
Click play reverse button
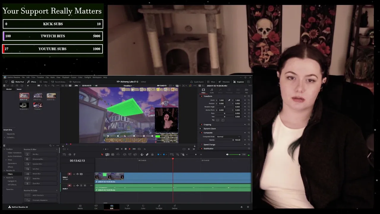click(121, 149)
